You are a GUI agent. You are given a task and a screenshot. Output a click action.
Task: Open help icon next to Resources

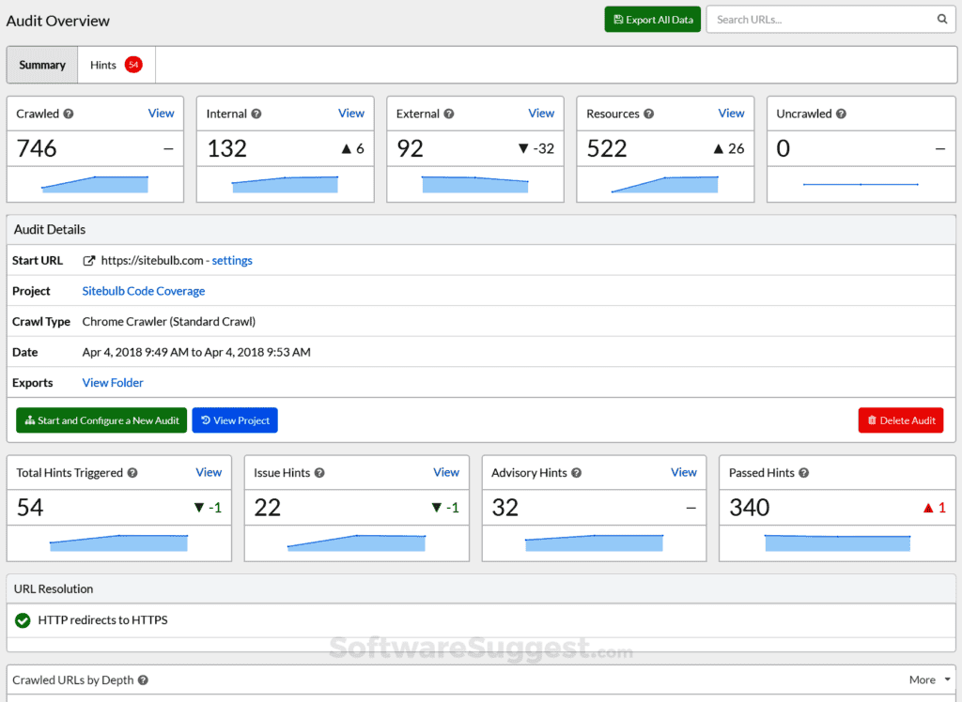649,114
